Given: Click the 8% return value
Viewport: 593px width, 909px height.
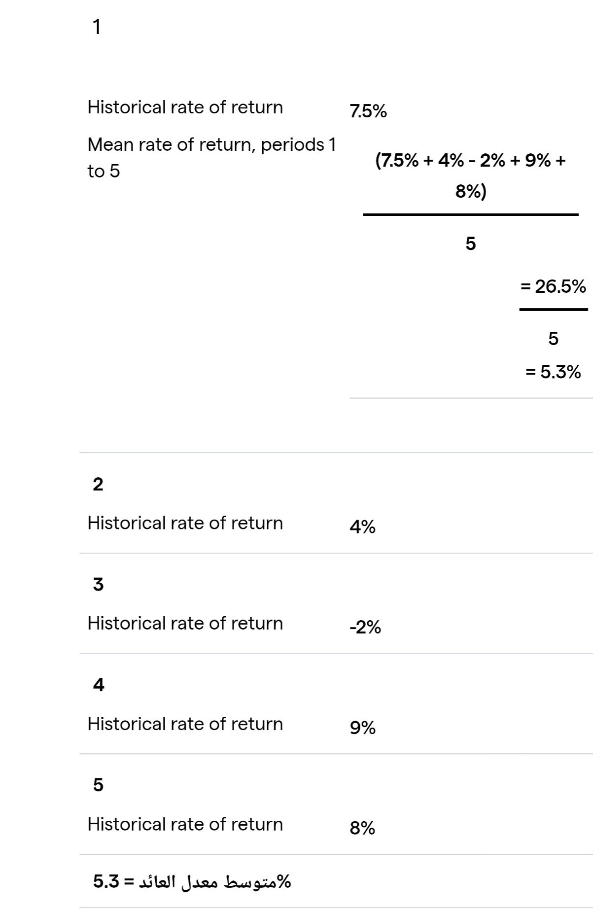Looking at the screenshot, I should 362,828.
